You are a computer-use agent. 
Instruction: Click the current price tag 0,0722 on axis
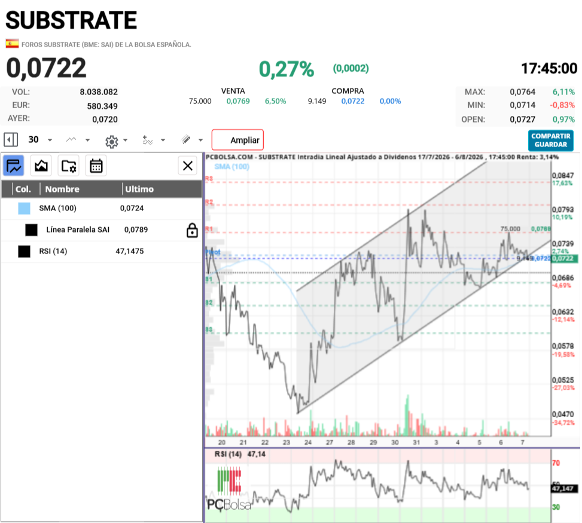point(565,259)
